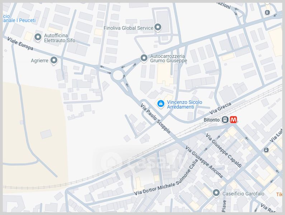Select the Via Giuseppe Capaldi label
This screenshot has width=285, height=215.
tap(224, 150)
